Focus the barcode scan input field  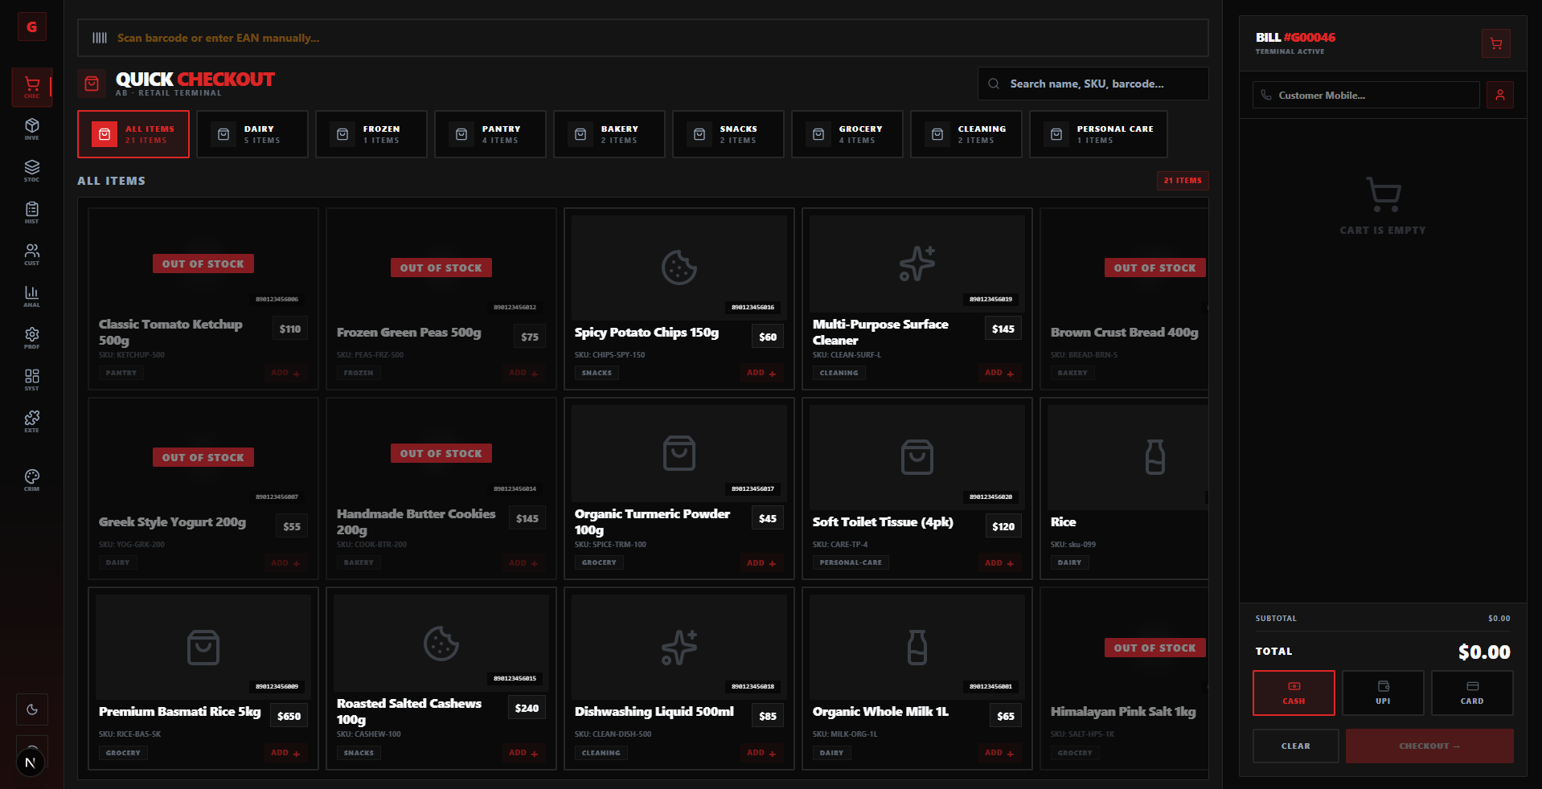click(642, 38)
